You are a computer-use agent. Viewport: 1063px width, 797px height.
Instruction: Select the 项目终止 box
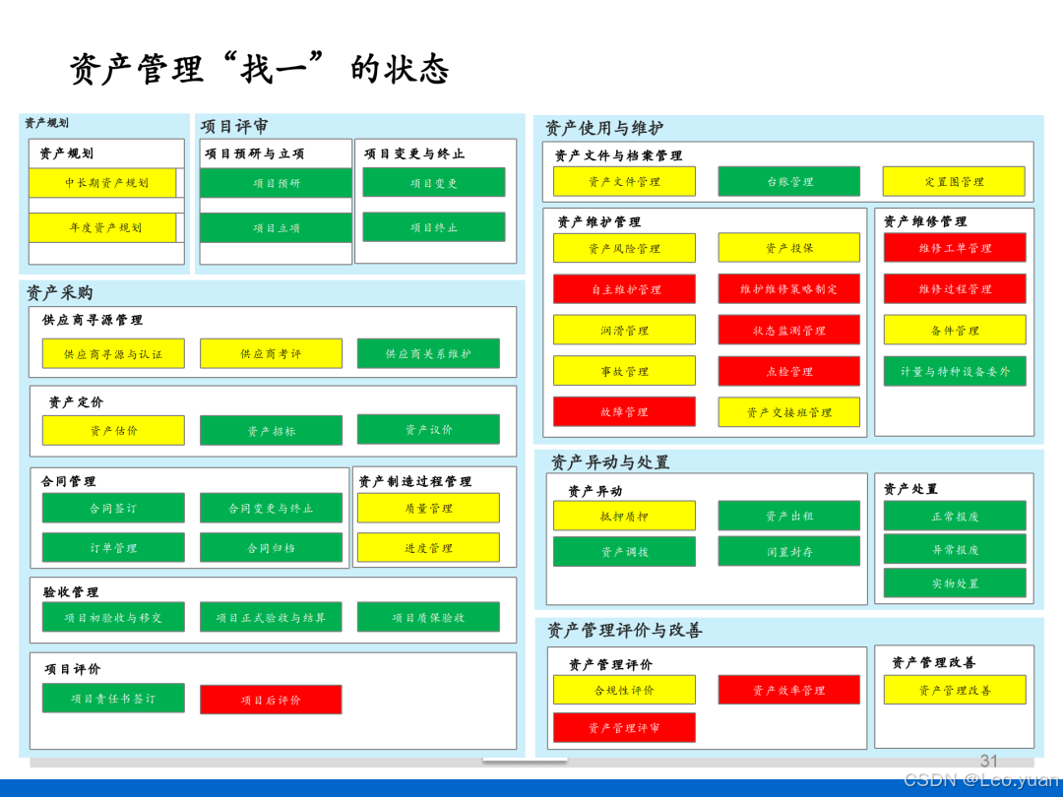(434, 227)
